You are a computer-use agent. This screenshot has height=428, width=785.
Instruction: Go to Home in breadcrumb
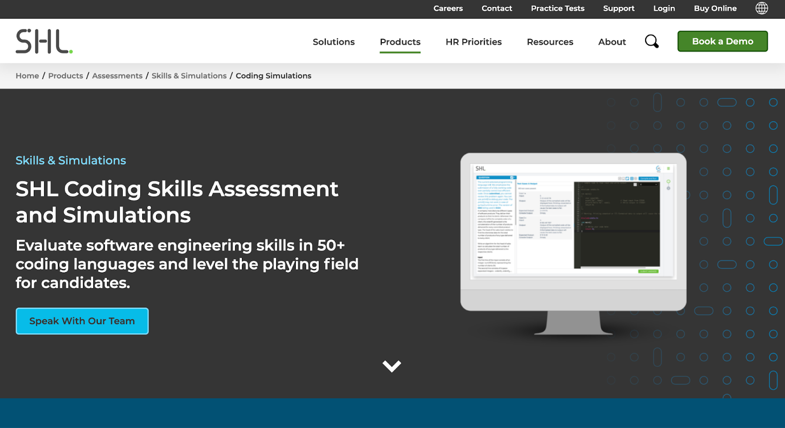tap(27, 76)
